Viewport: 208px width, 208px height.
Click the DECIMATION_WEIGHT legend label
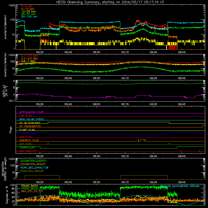(x=33, y=164)
